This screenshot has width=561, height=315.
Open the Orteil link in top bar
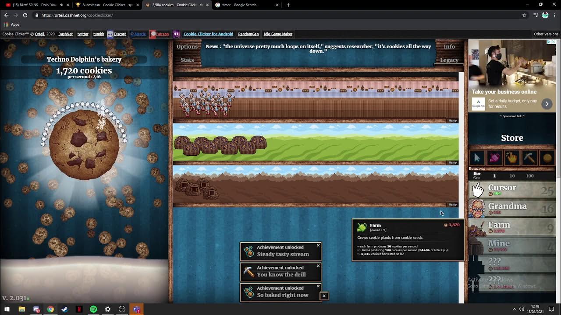pyautogui.click(x=39, y=34)
